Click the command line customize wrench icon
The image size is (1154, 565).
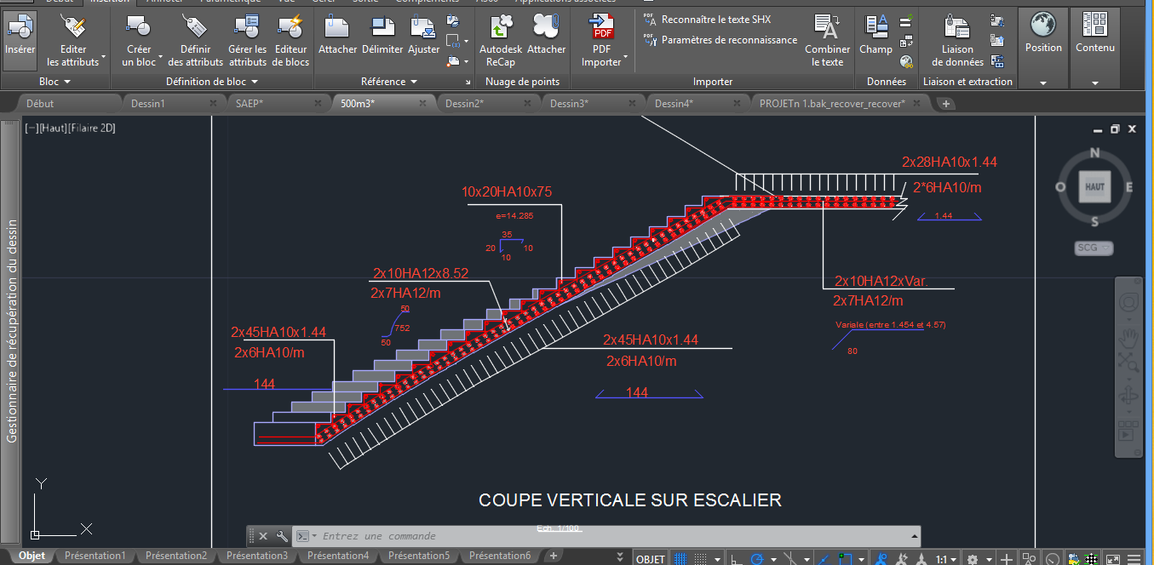282,536
